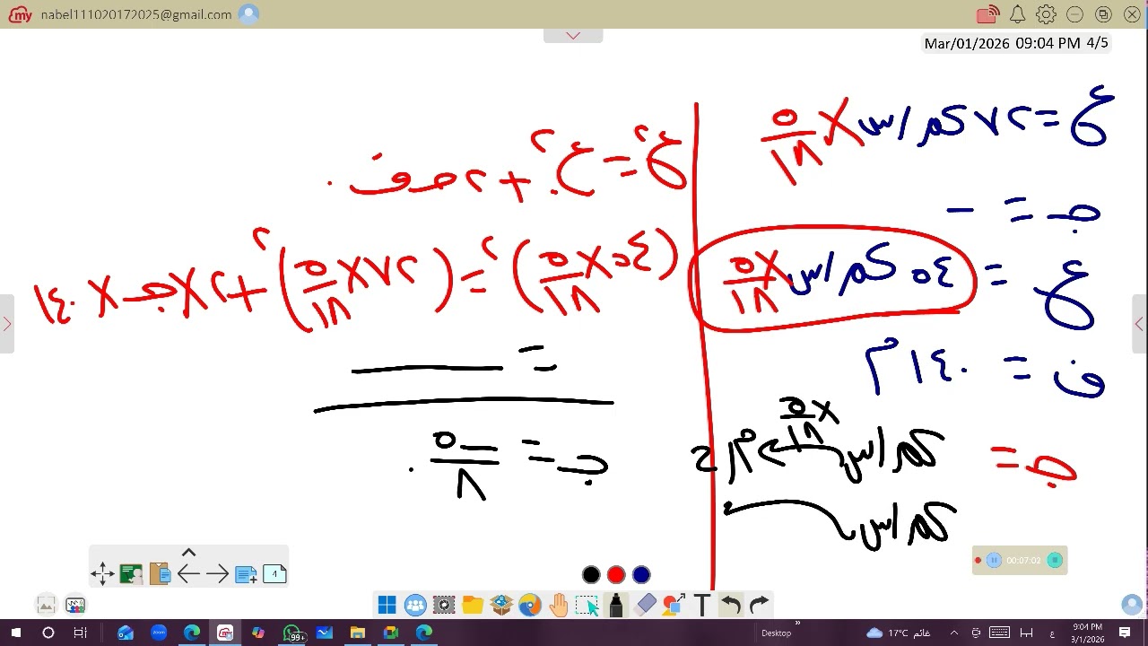Viewport: 1148px width, 646px height.
Task: Select the text T tool
Action: click(702, 606)
